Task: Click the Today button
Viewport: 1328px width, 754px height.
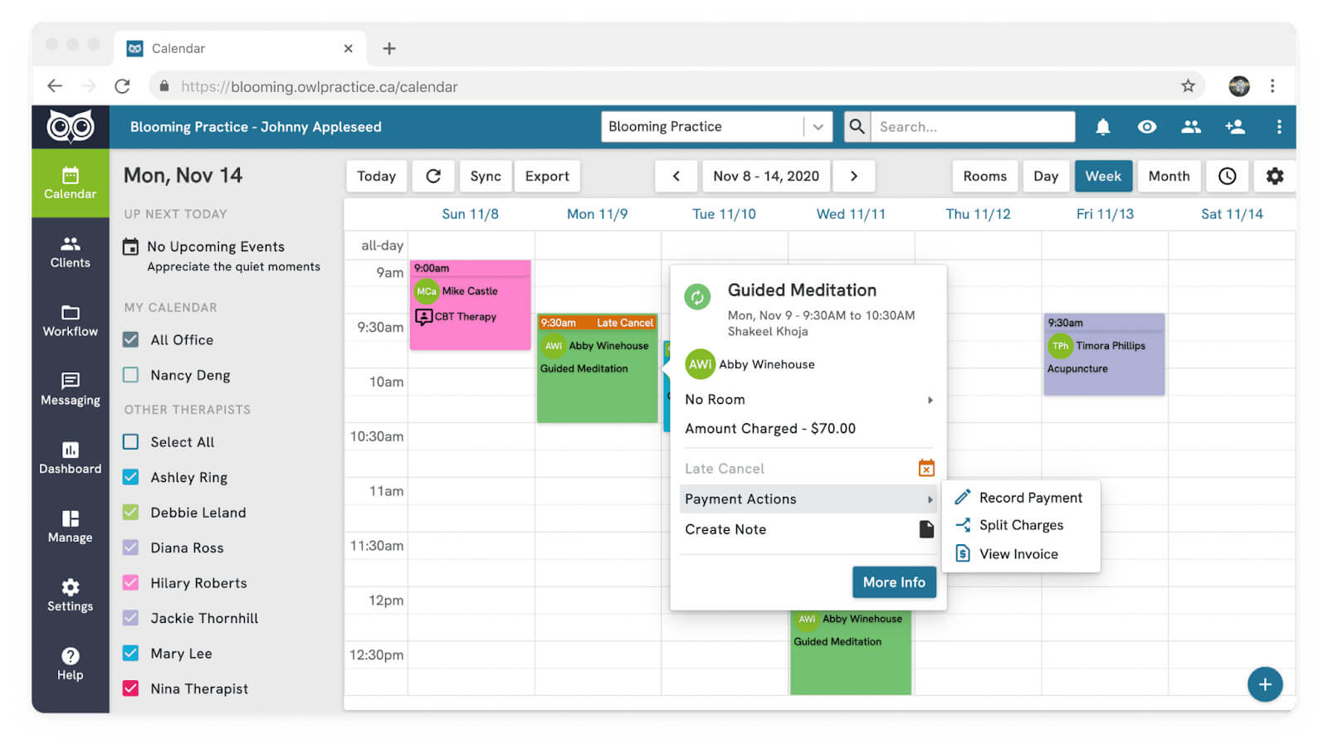Action: click(x=376, y=176)
